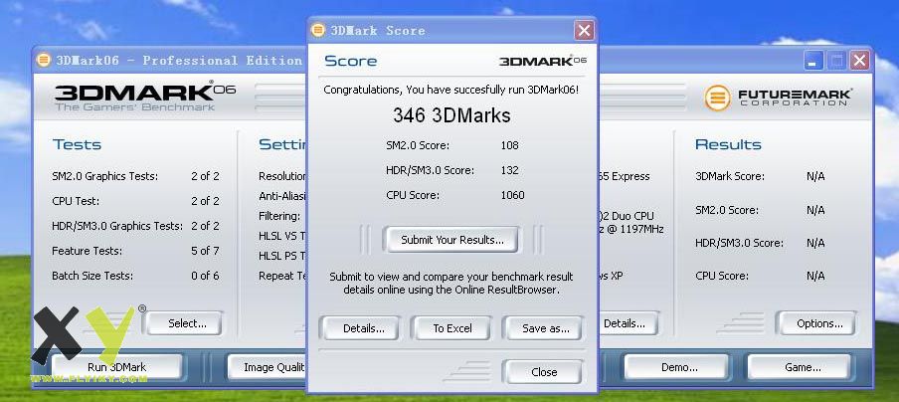Viewport: 899px width, 402px height.
Task: Click '3DMark Score:' label in Results panel
Action: pos(730,177)
